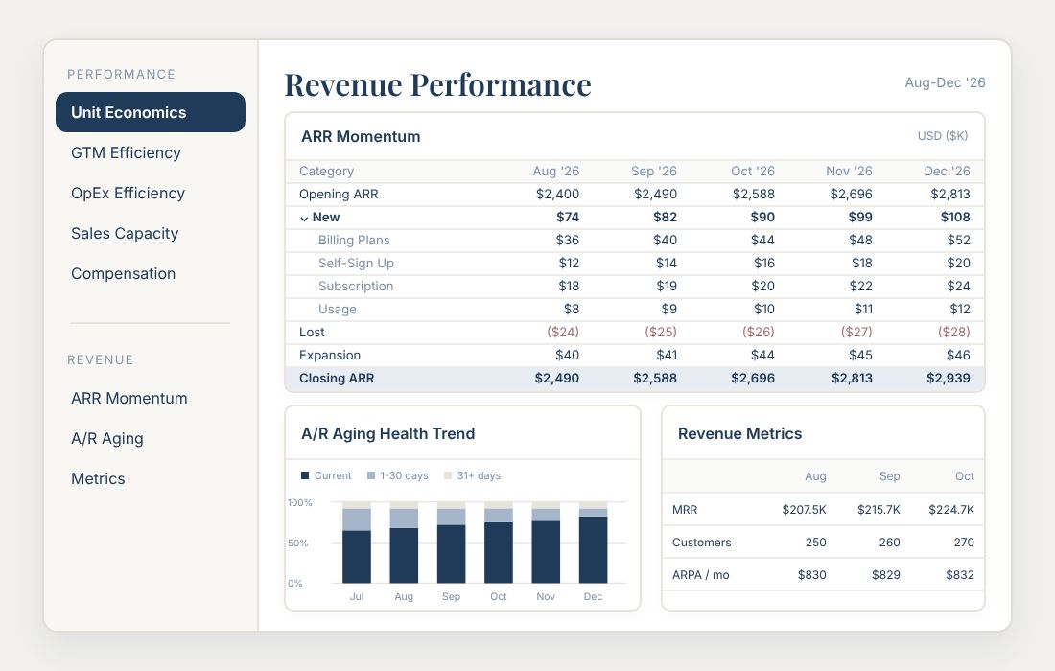Click the MRR row label
Image resolution: width=1055 pixels, height=671 pixels.
[684, 510]
